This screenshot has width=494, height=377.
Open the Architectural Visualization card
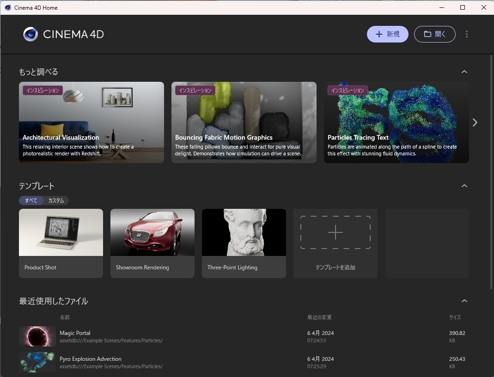pyautogui.click(x=91, y=122)
